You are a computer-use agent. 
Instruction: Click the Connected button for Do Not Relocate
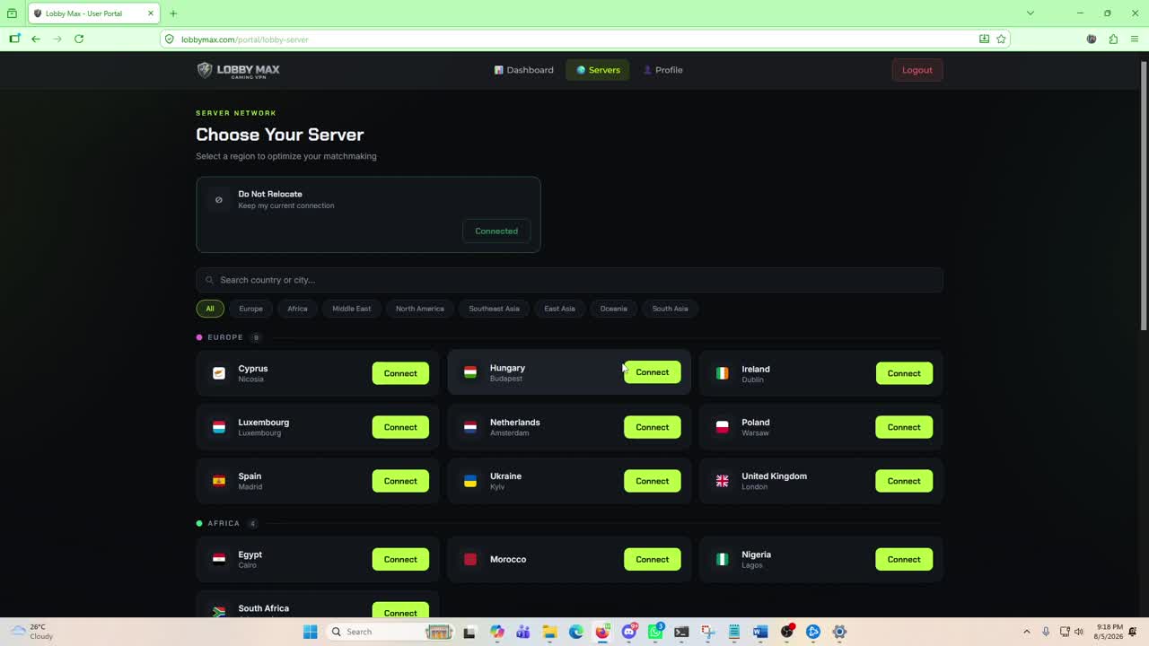click(496, 231)
